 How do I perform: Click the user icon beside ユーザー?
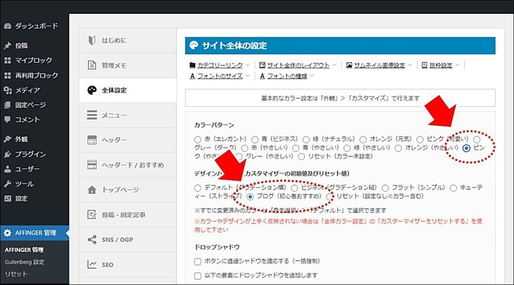(8, 169)
